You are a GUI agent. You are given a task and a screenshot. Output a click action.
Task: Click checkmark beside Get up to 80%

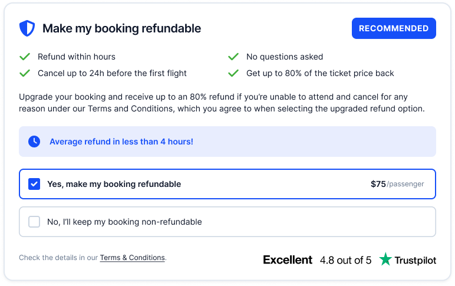(x=233, y=73)
